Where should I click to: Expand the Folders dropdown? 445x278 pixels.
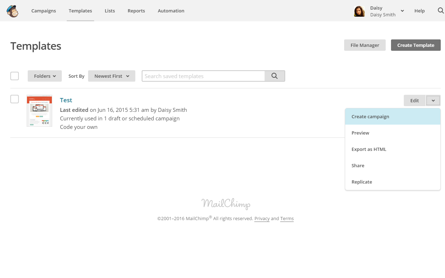click(x=45, y=76)
